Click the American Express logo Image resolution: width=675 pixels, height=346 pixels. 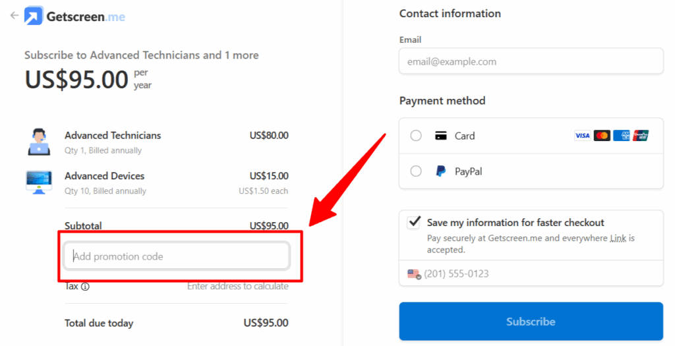(621, 136)
